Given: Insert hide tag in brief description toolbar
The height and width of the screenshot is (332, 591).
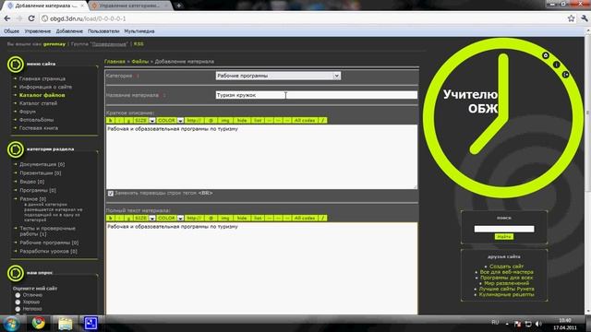Looking at the screenshot, I should pos(242,121).
